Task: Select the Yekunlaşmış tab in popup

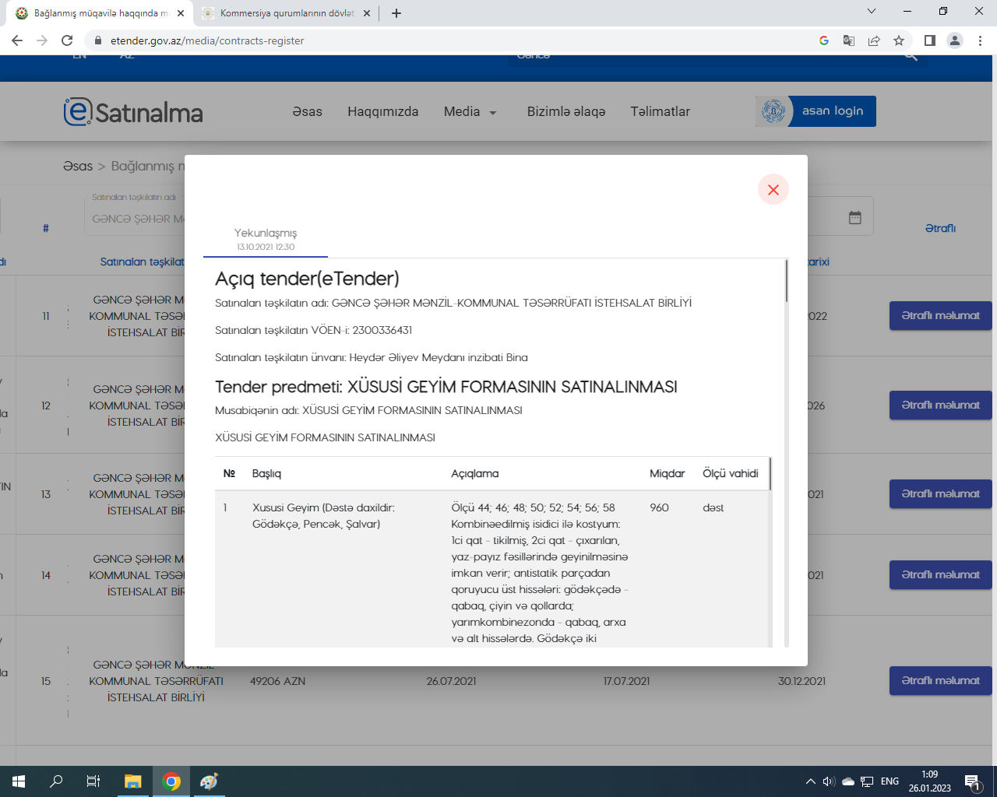Action: point(266,238)
